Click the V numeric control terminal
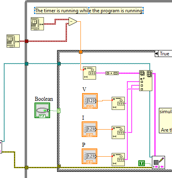172x178 pixels. pyautogui.click(x=90, y=101)
